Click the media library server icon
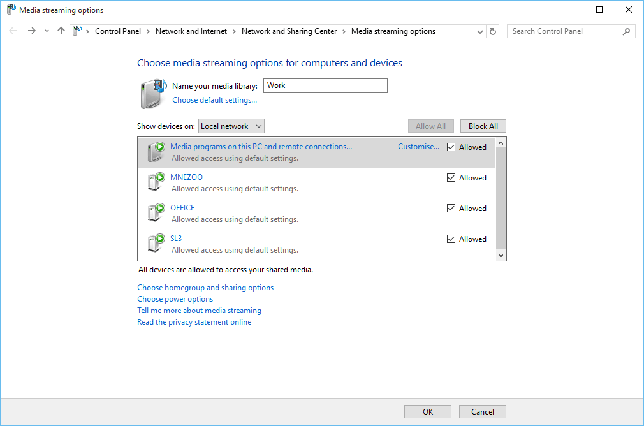Viewport: 644px width, 426px height. point(153,94)
